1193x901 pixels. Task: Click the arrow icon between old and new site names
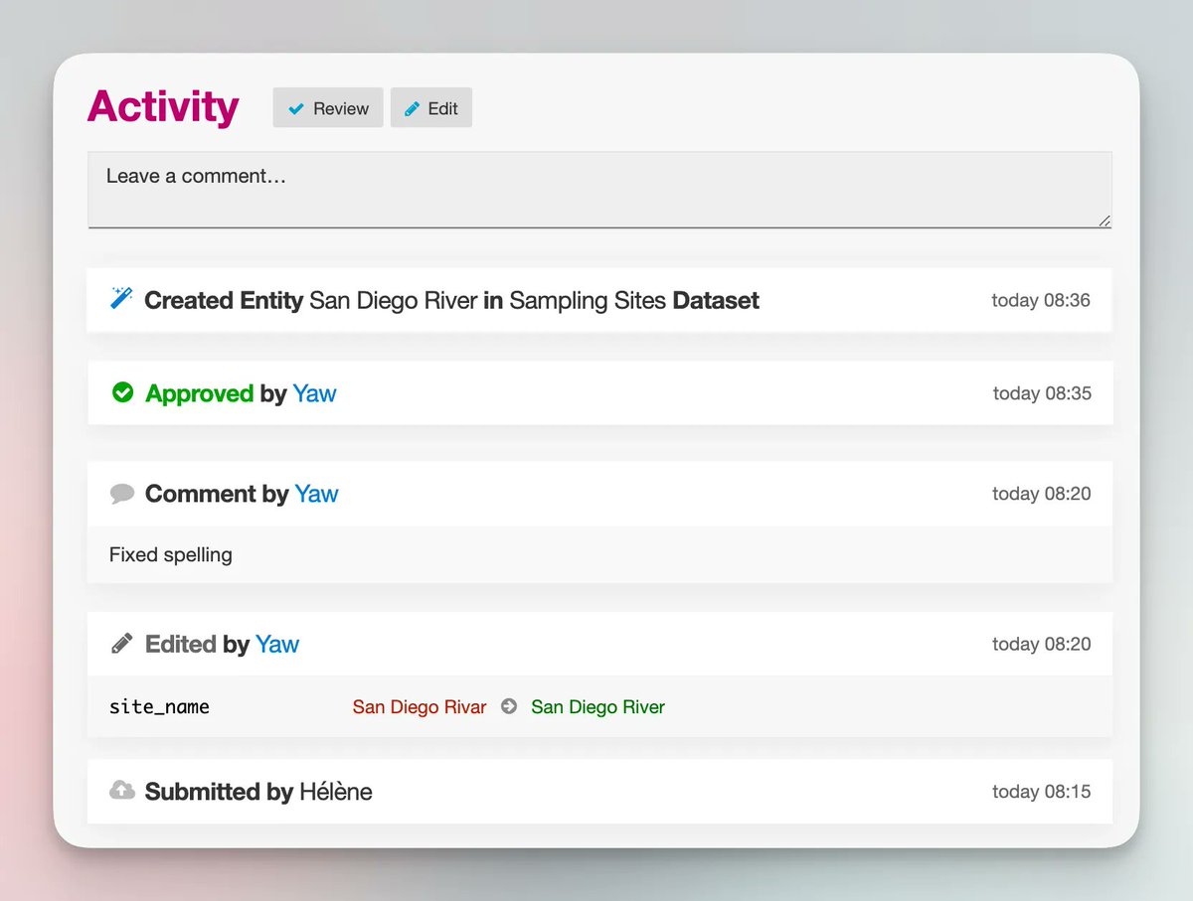pyautogui.click(x=507, y=706)
